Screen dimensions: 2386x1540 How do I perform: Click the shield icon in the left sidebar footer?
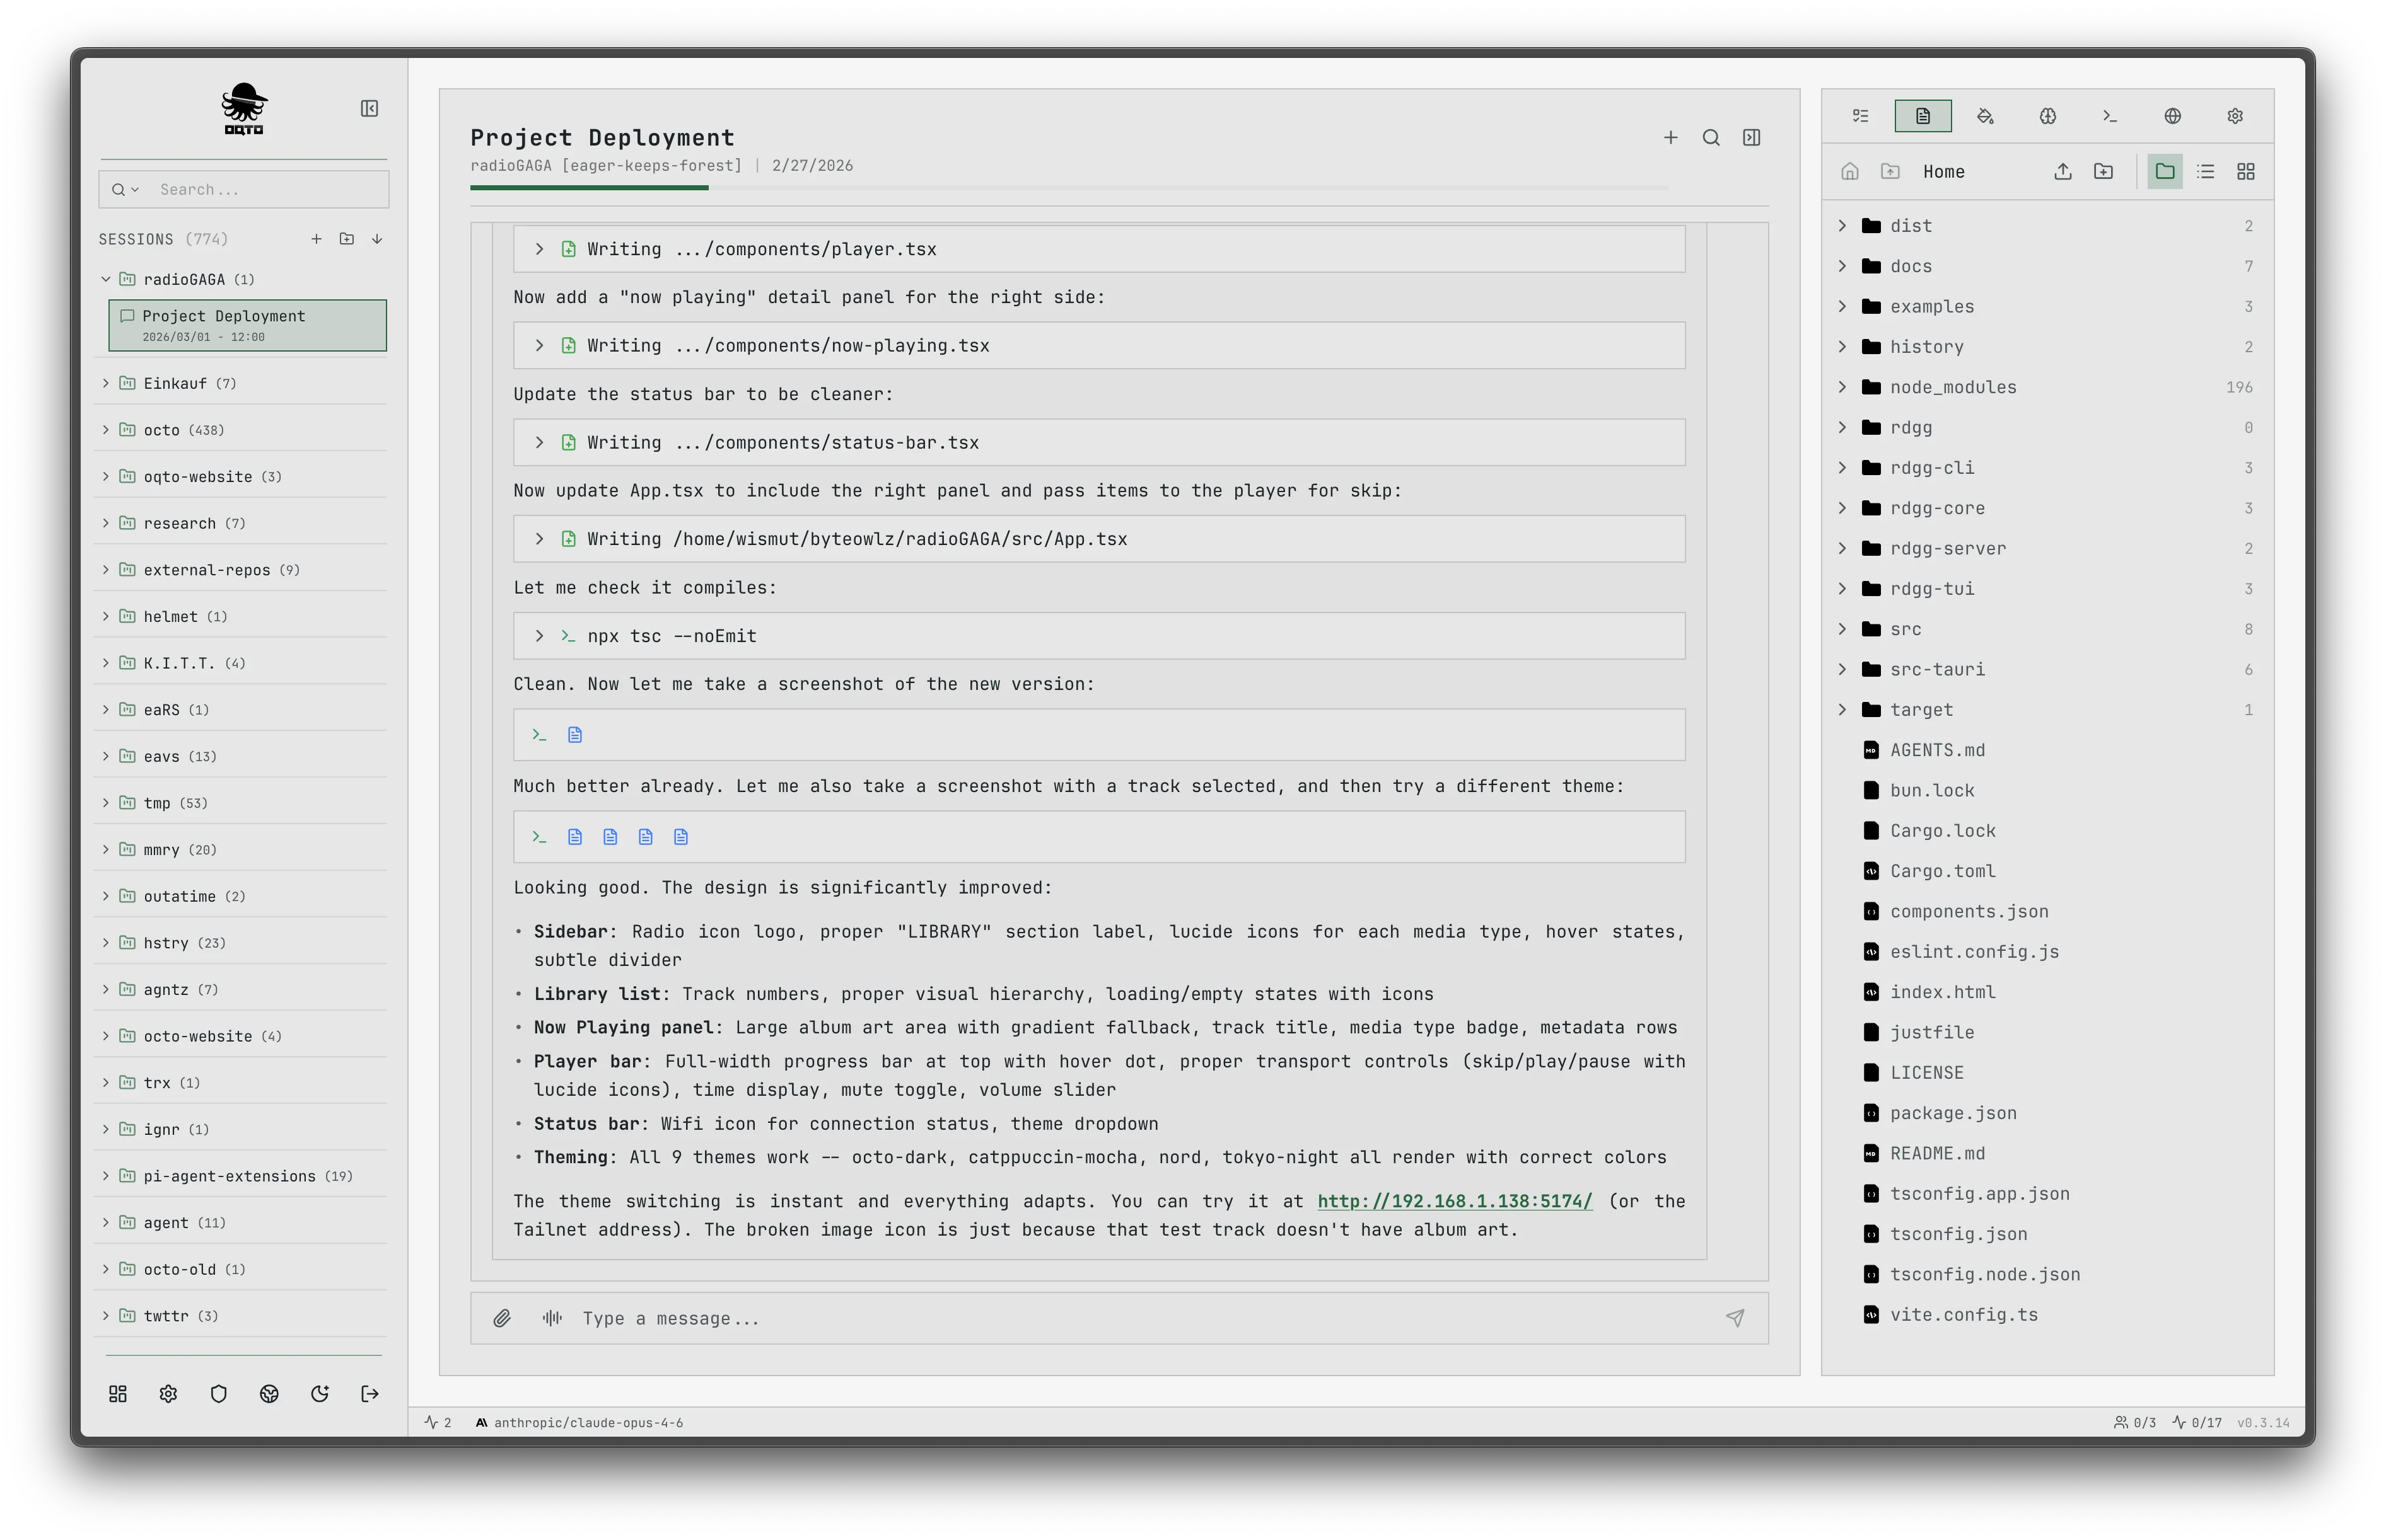point(219,1394)
